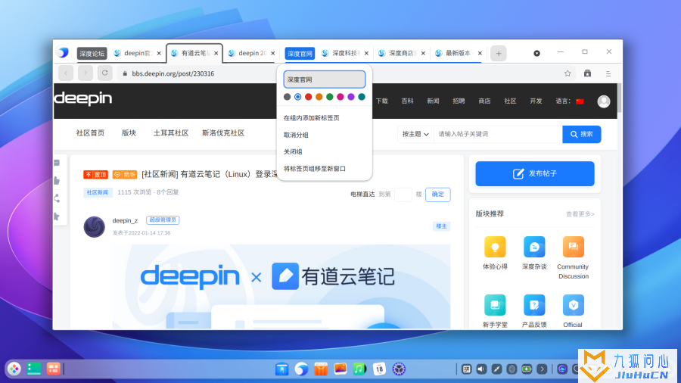Viewport: 681px width, 383px height.
Task: Open the 新手学堂 board icon
Action: click(495, 305)
